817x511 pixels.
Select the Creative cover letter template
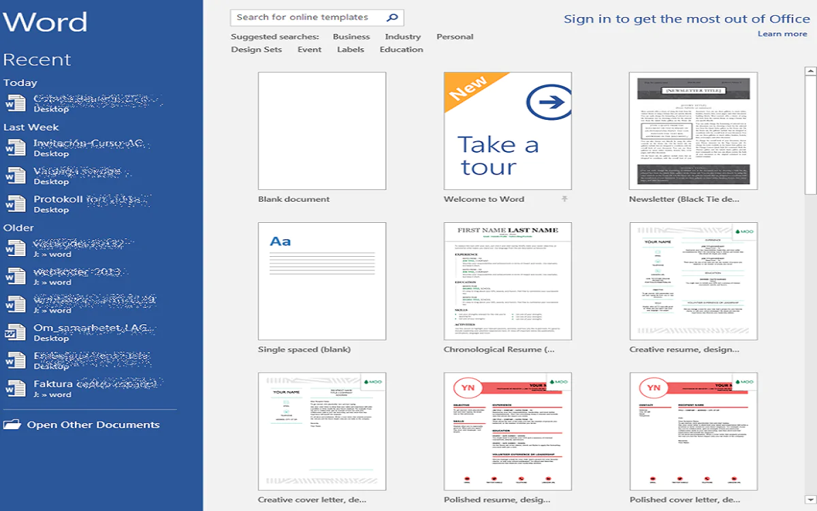322,431
